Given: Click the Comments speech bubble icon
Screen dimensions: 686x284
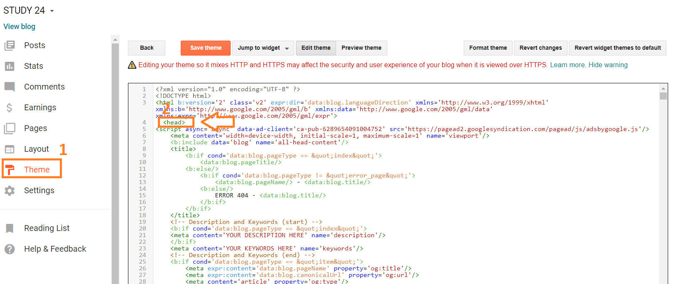Looking at the screenshot, I should [x=10, y=87].
